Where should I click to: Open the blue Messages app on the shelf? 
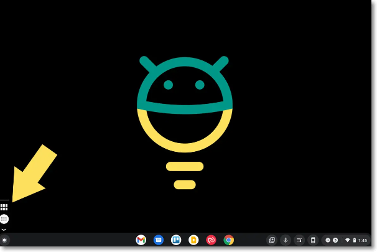[x=159, y=240]
